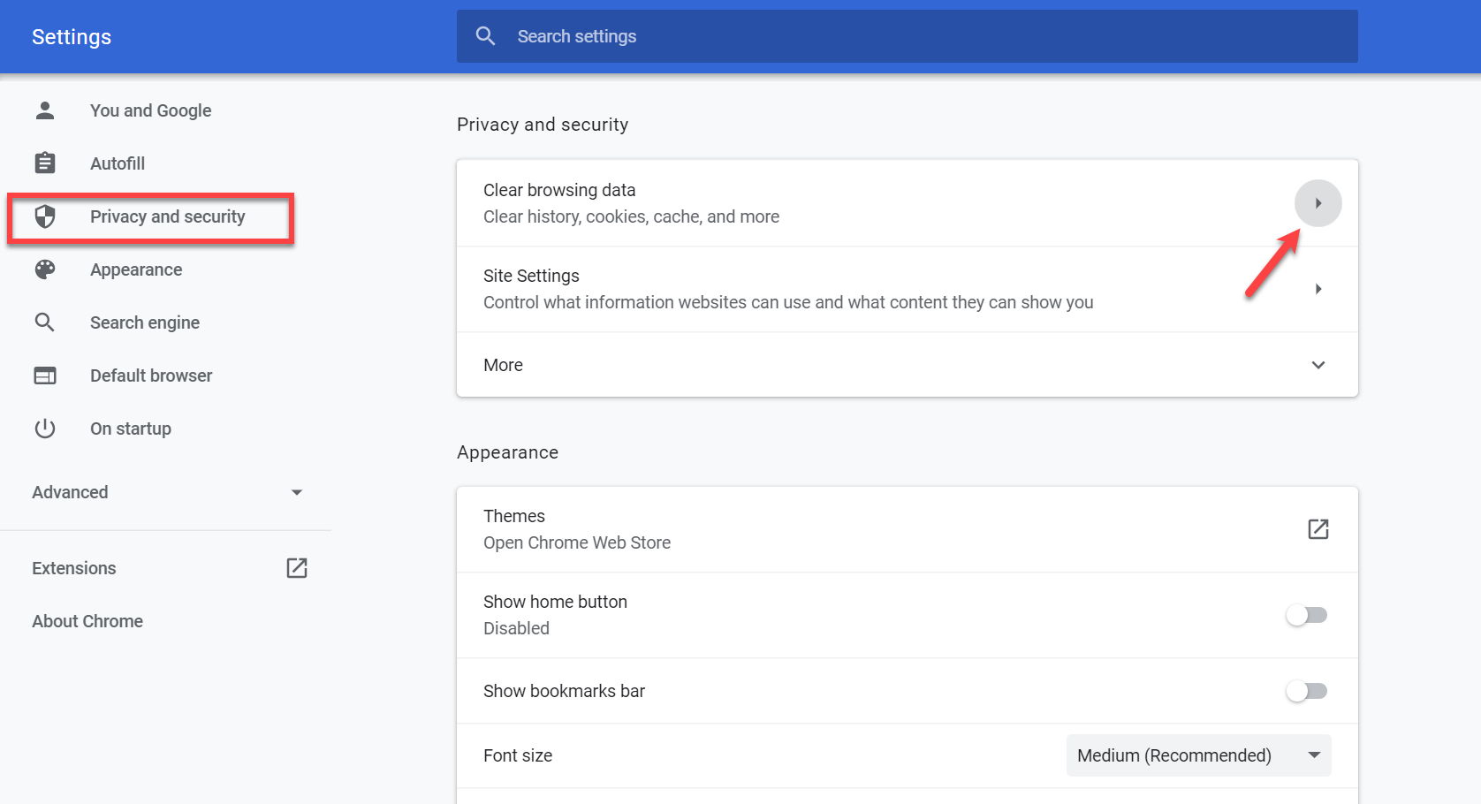Select Search engine in the sidebar
Image resolution: width=1481 pixels, height=804 pixels.
(x=145, y=322)
